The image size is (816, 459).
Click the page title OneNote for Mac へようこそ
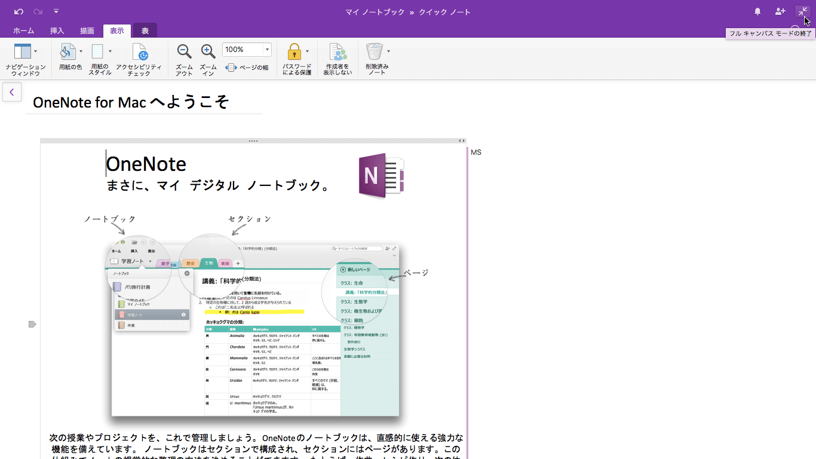(x=131, y=102)
